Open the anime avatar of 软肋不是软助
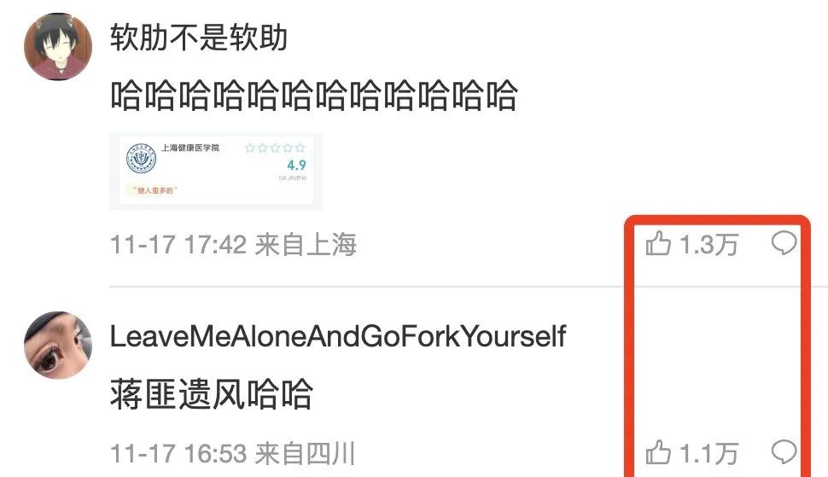This screenshot has width=828, height=477. pyautogui.click(x=58, y=46)
